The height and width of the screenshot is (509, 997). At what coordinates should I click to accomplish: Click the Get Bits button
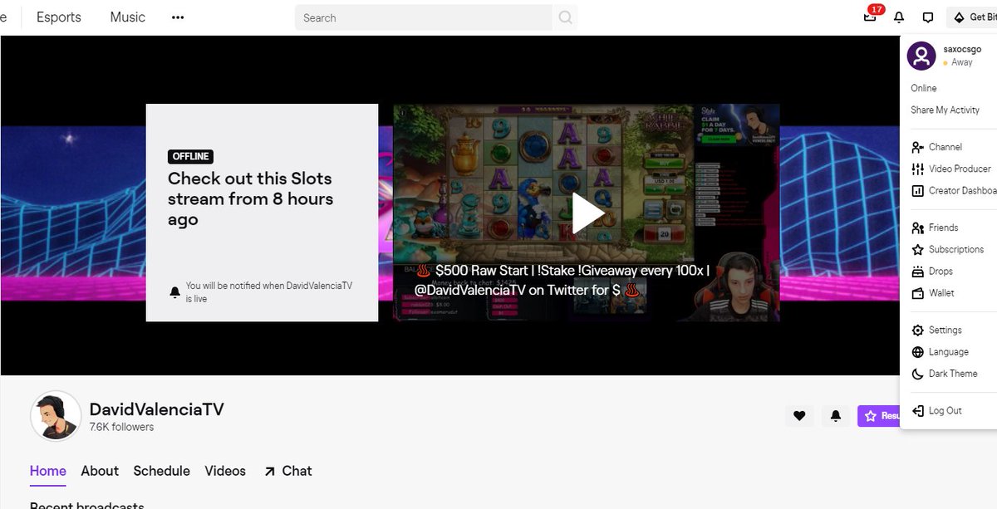972,17
